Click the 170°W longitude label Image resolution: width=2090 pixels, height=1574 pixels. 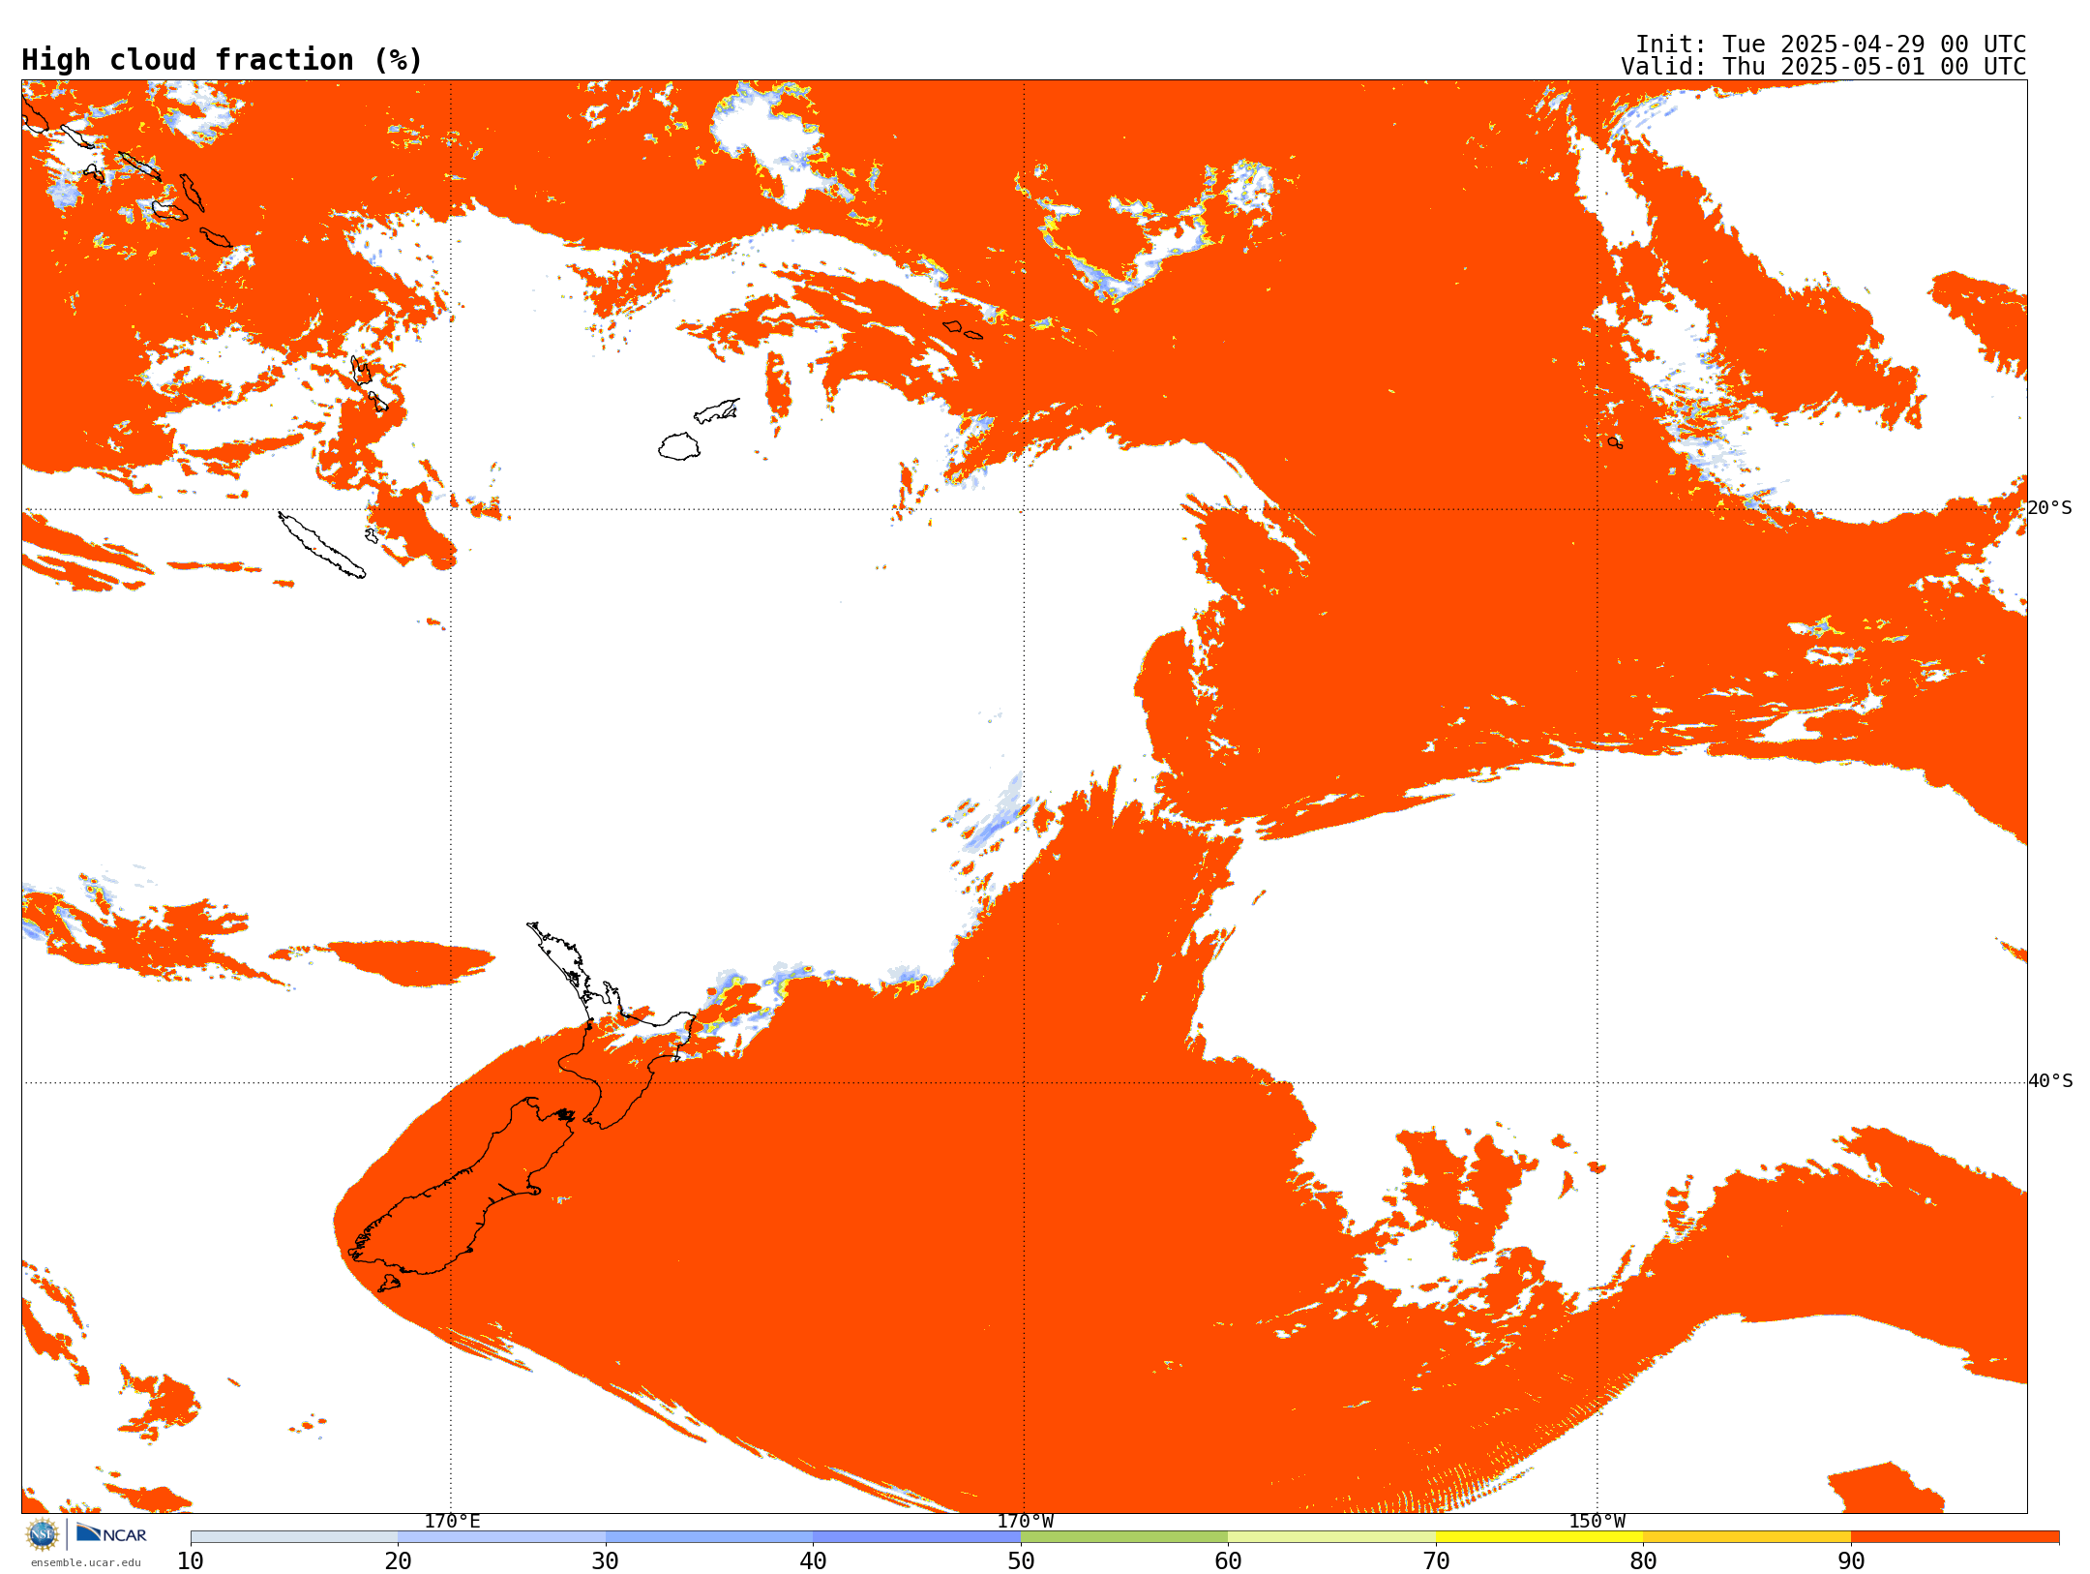click(1025, 1521)
